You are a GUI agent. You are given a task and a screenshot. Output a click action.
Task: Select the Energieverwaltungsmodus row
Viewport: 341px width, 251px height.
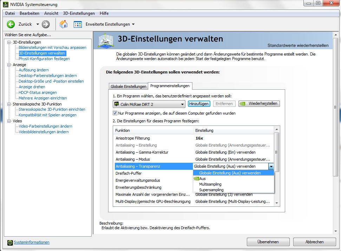coord(153,180)
